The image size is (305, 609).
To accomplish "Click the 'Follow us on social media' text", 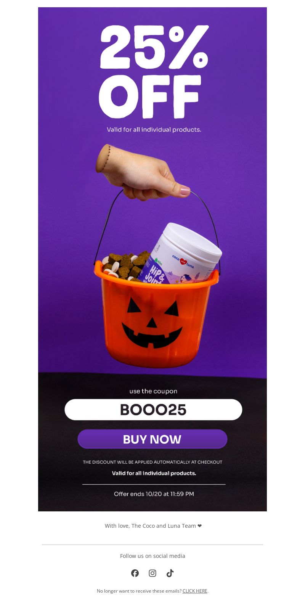I will click(x=152, y=556).
